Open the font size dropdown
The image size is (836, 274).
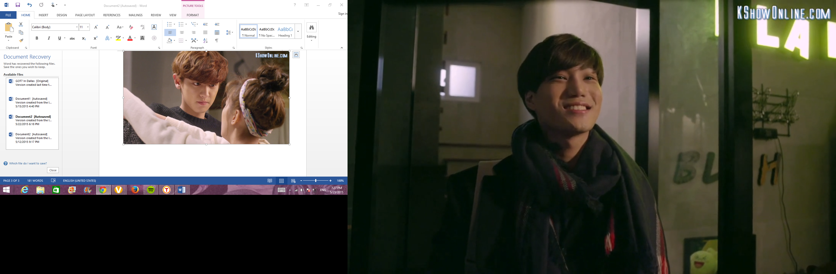point(88,27)
